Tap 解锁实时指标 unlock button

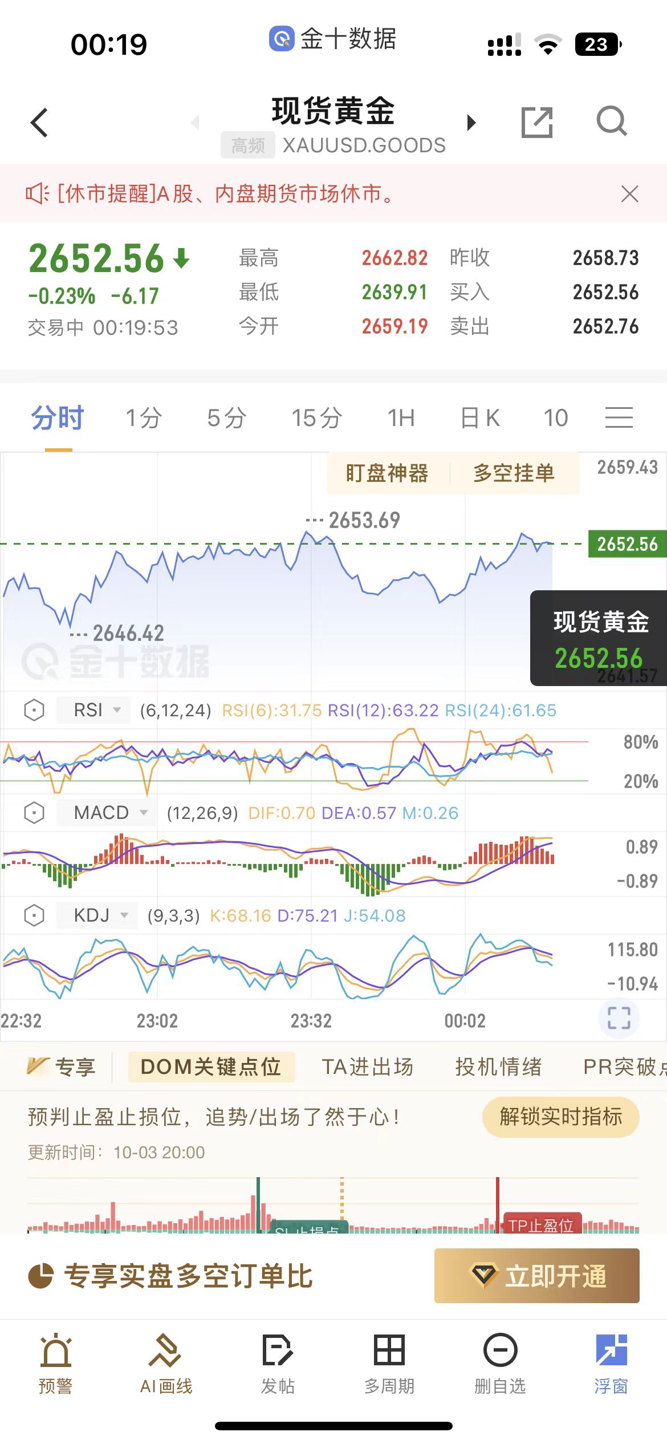click(x=560, y=1117)
